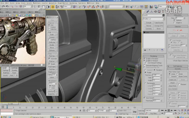The image size is (189, 118).
Task: Toggle Enable In Renderer checkbox
Action: [144, 58]
